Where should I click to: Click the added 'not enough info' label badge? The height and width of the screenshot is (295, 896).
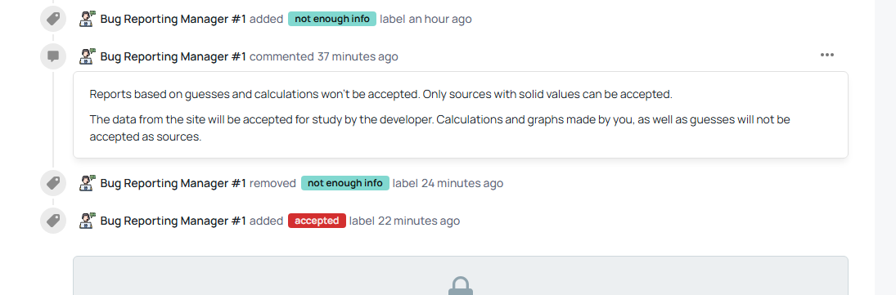332,19
